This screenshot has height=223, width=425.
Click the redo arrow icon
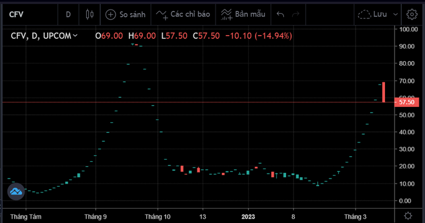coord(296,14)
